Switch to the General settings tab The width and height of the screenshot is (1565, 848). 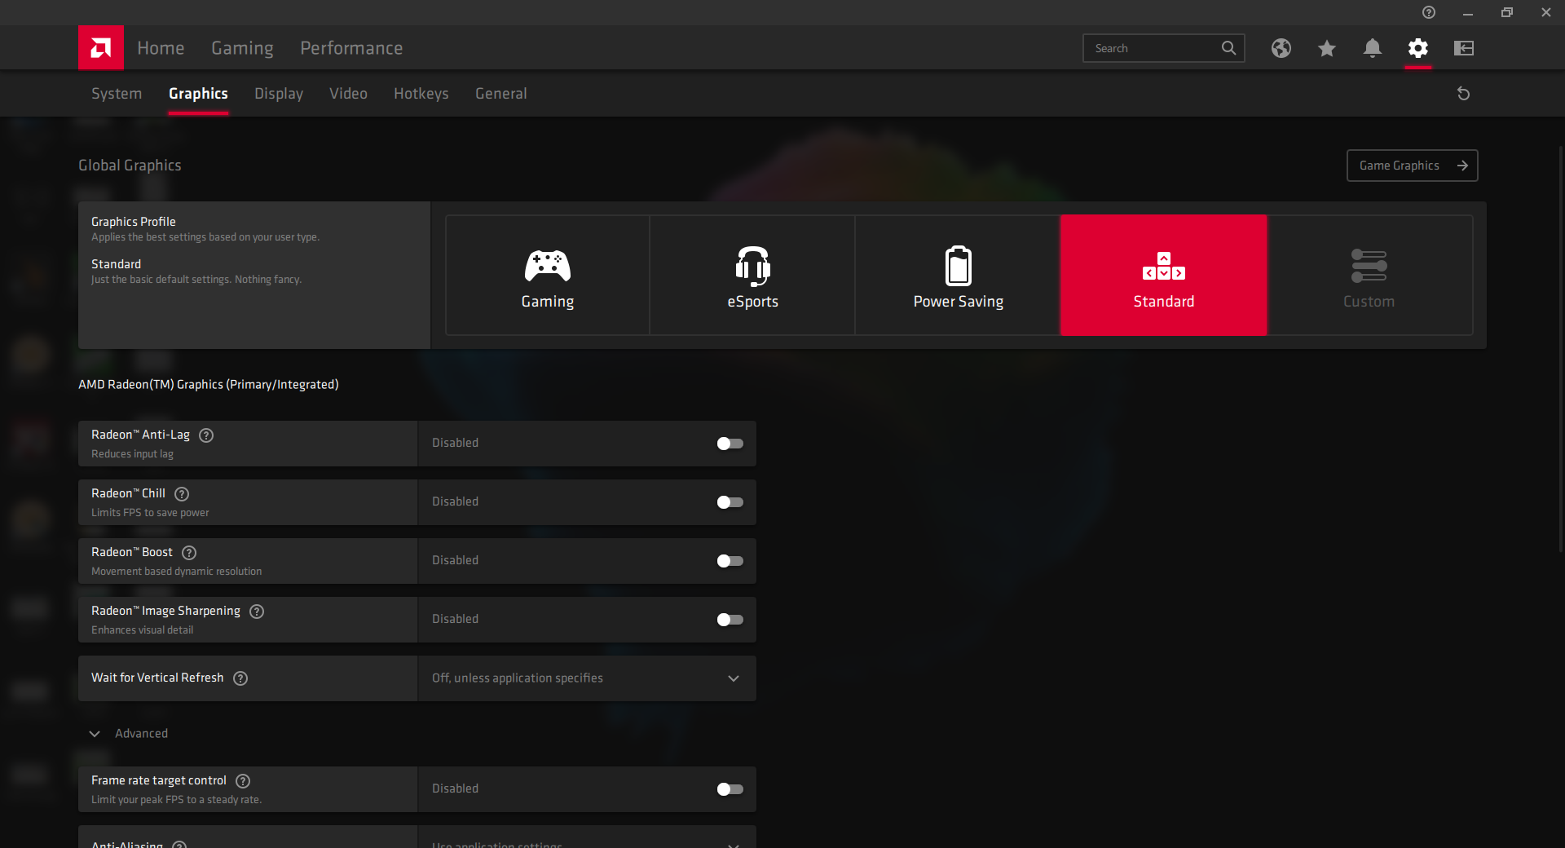coord(501,94)
